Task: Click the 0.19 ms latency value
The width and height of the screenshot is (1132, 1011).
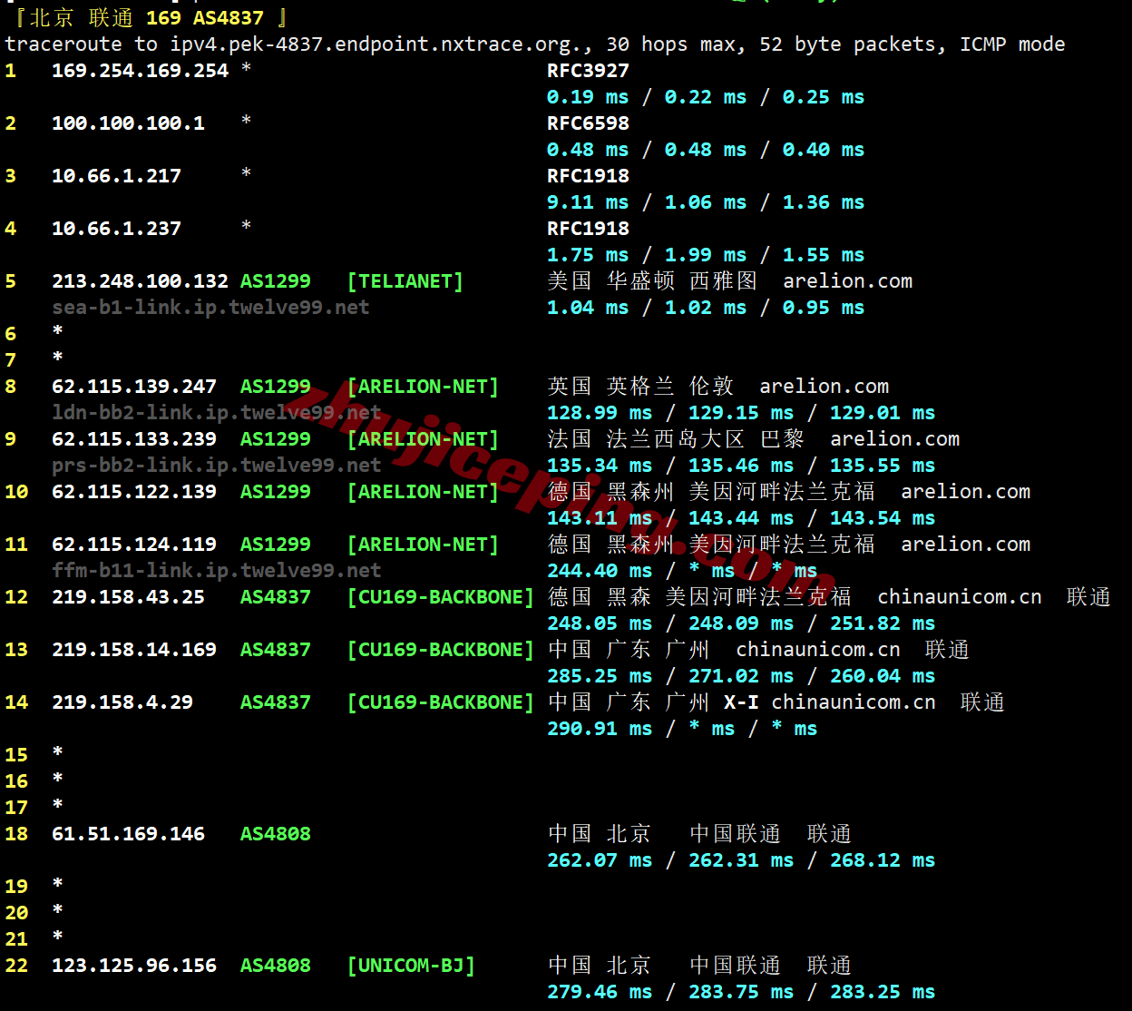Action: [x=588, y=97]
